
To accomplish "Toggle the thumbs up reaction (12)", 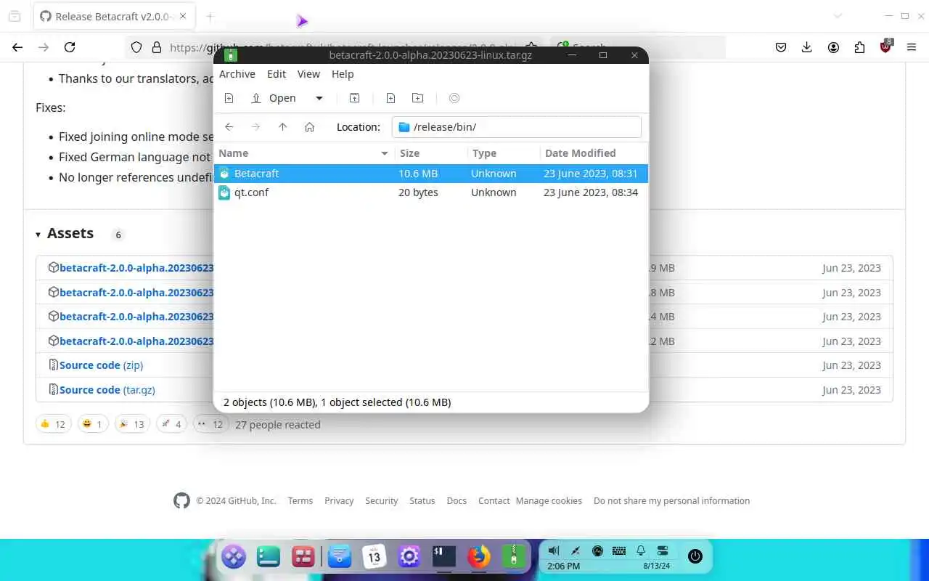I will click(53, 424).
